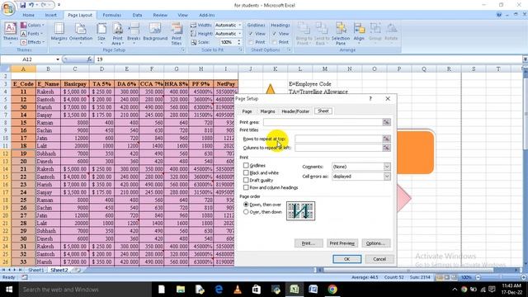Confirm Page Setup with OK

tap(346, 259)
